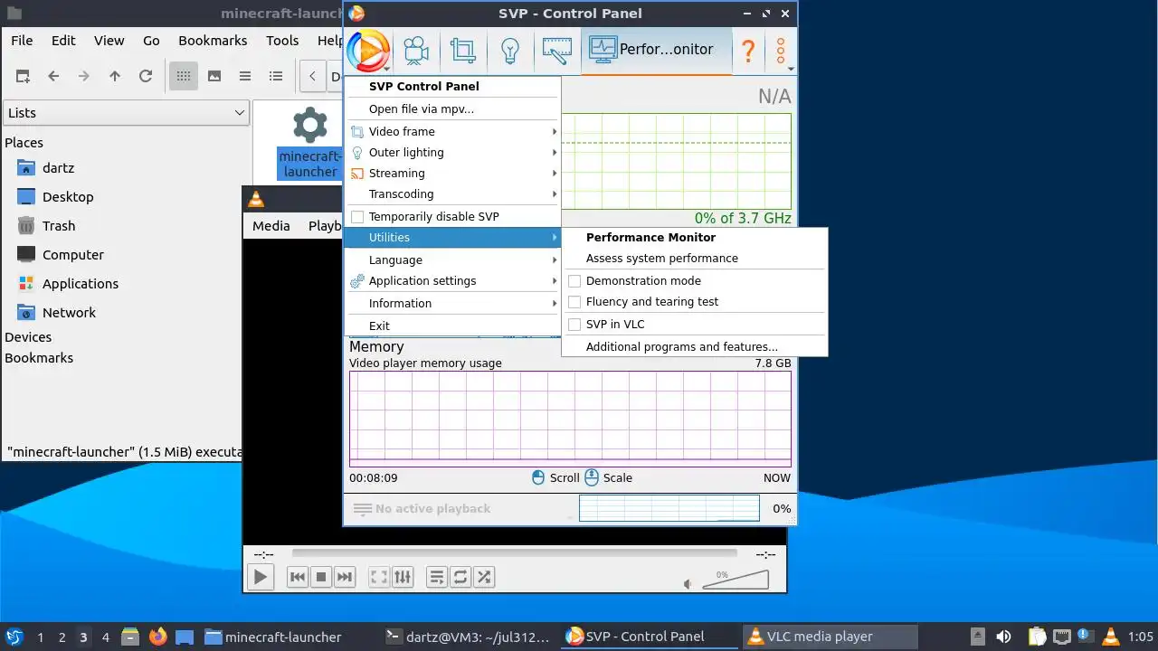Select SVP Control Panel menu entry

coord(452,87)
